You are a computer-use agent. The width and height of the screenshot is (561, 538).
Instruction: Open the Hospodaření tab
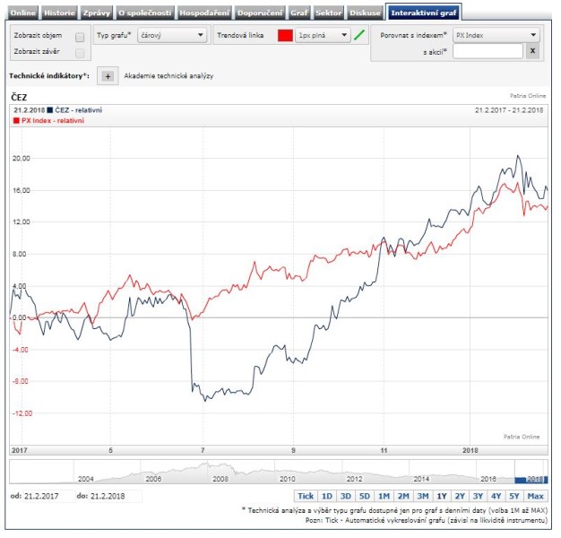pyautogui.click(x=204, y=13)
